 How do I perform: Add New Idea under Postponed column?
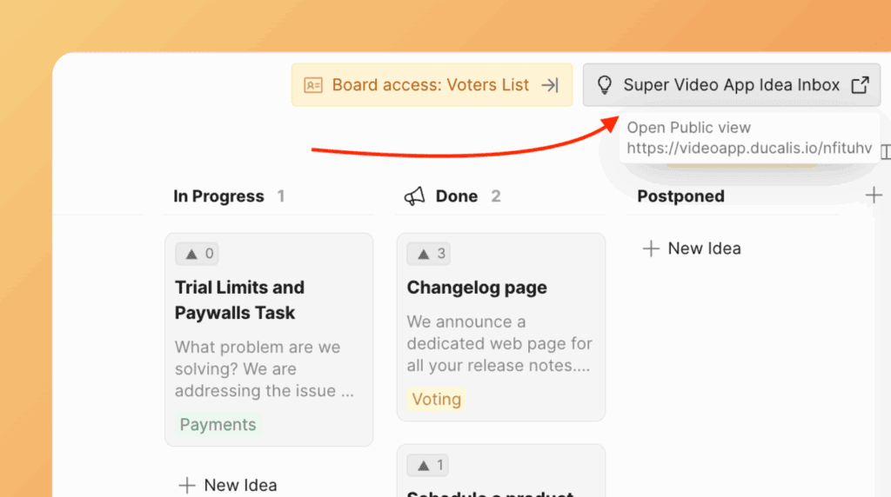(692, 248)
